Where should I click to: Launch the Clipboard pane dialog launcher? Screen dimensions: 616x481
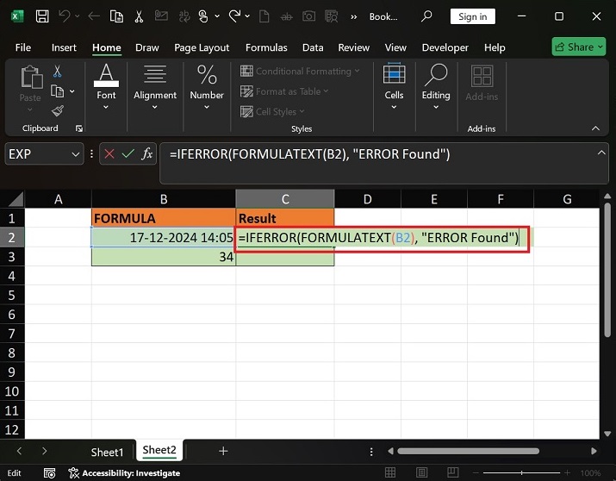[x=79, y=128]
